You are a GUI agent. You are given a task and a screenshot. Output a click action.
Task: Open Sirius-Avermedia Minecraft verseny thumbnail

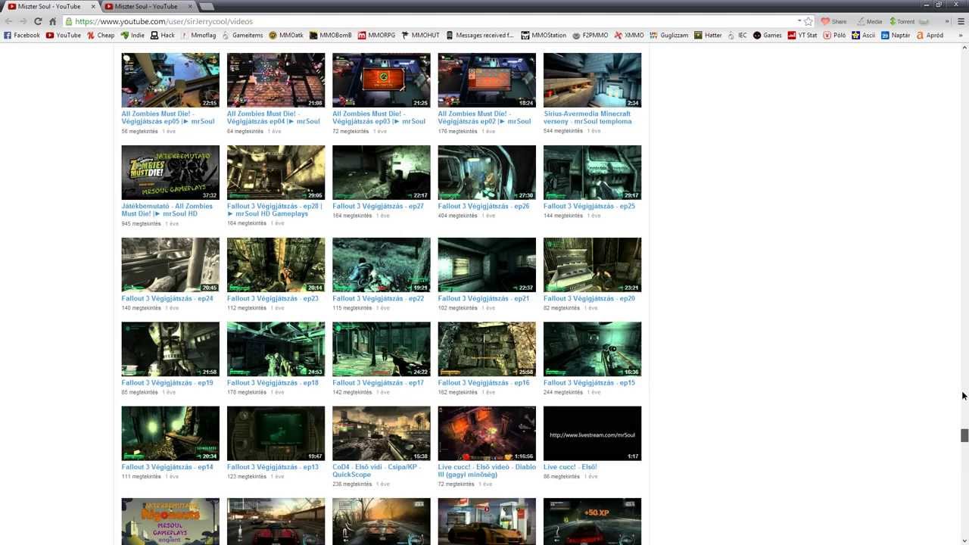(x=592, y=80)
